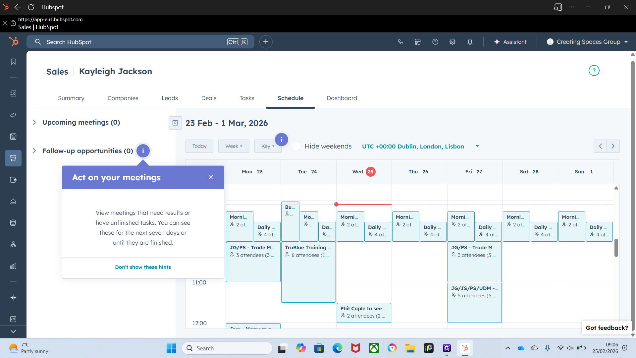The height and width of the screenshot is (358, 636).
Task: Click the Windows Start button
Action: [172, 348]
